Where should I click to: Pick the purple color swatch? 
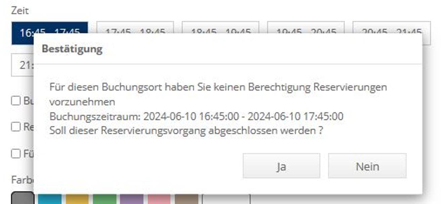tap(132, 199)
